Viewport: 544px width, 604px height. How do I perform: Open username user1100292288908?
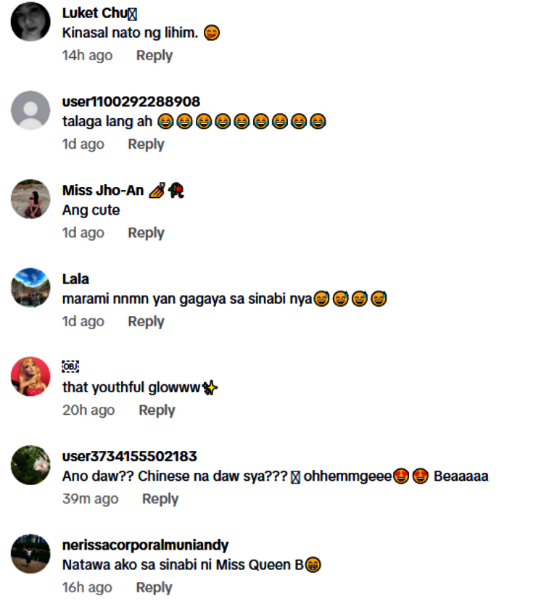131,102
